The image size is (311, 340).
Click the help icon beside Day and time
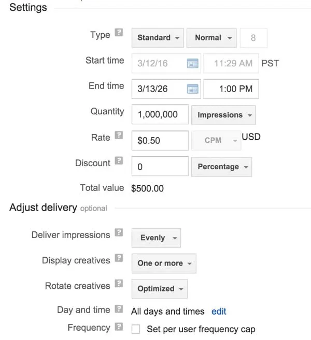click(x=119, y=309)
